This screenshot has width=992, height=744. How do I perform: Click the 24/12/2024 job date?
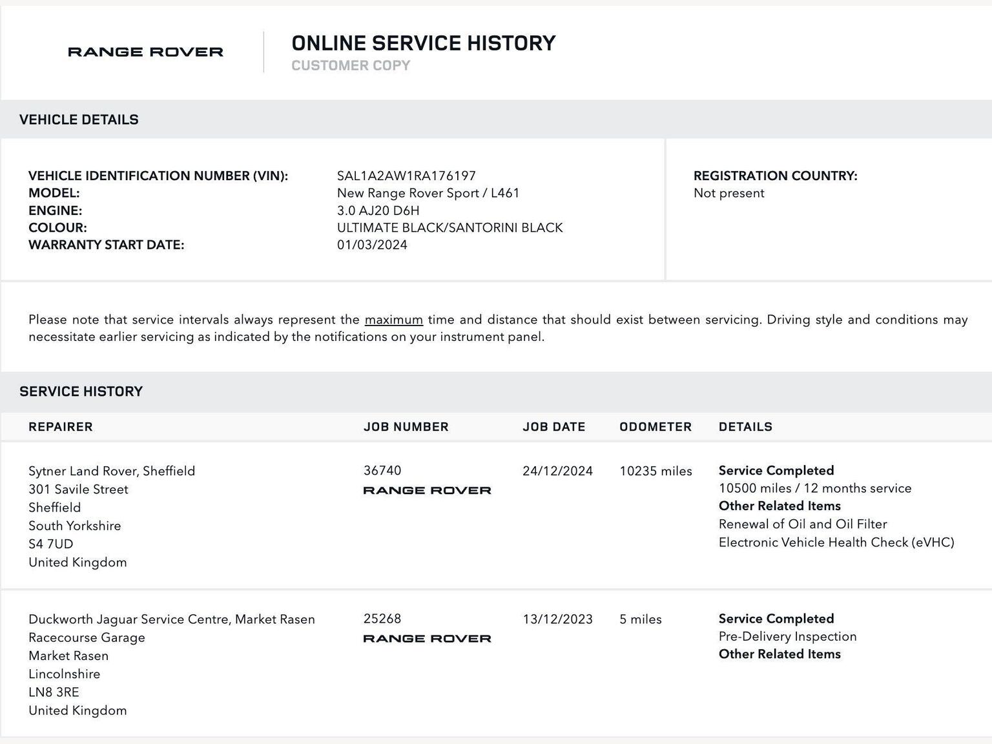click(557, 471)
